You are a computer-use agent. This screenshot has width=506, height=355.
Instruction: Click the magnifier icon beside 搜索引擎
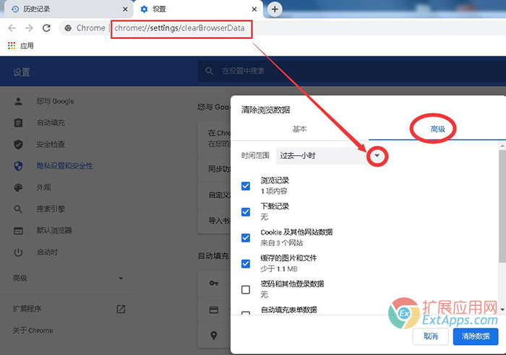(18, 209)
